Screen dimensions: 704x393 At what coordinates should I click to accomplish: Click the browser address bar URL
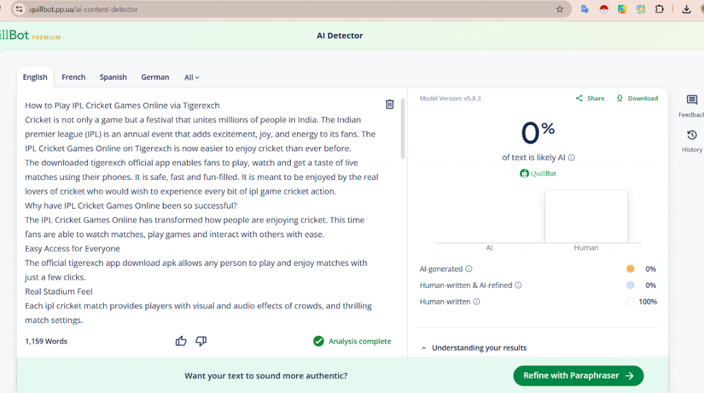click(x=275, y=10)
